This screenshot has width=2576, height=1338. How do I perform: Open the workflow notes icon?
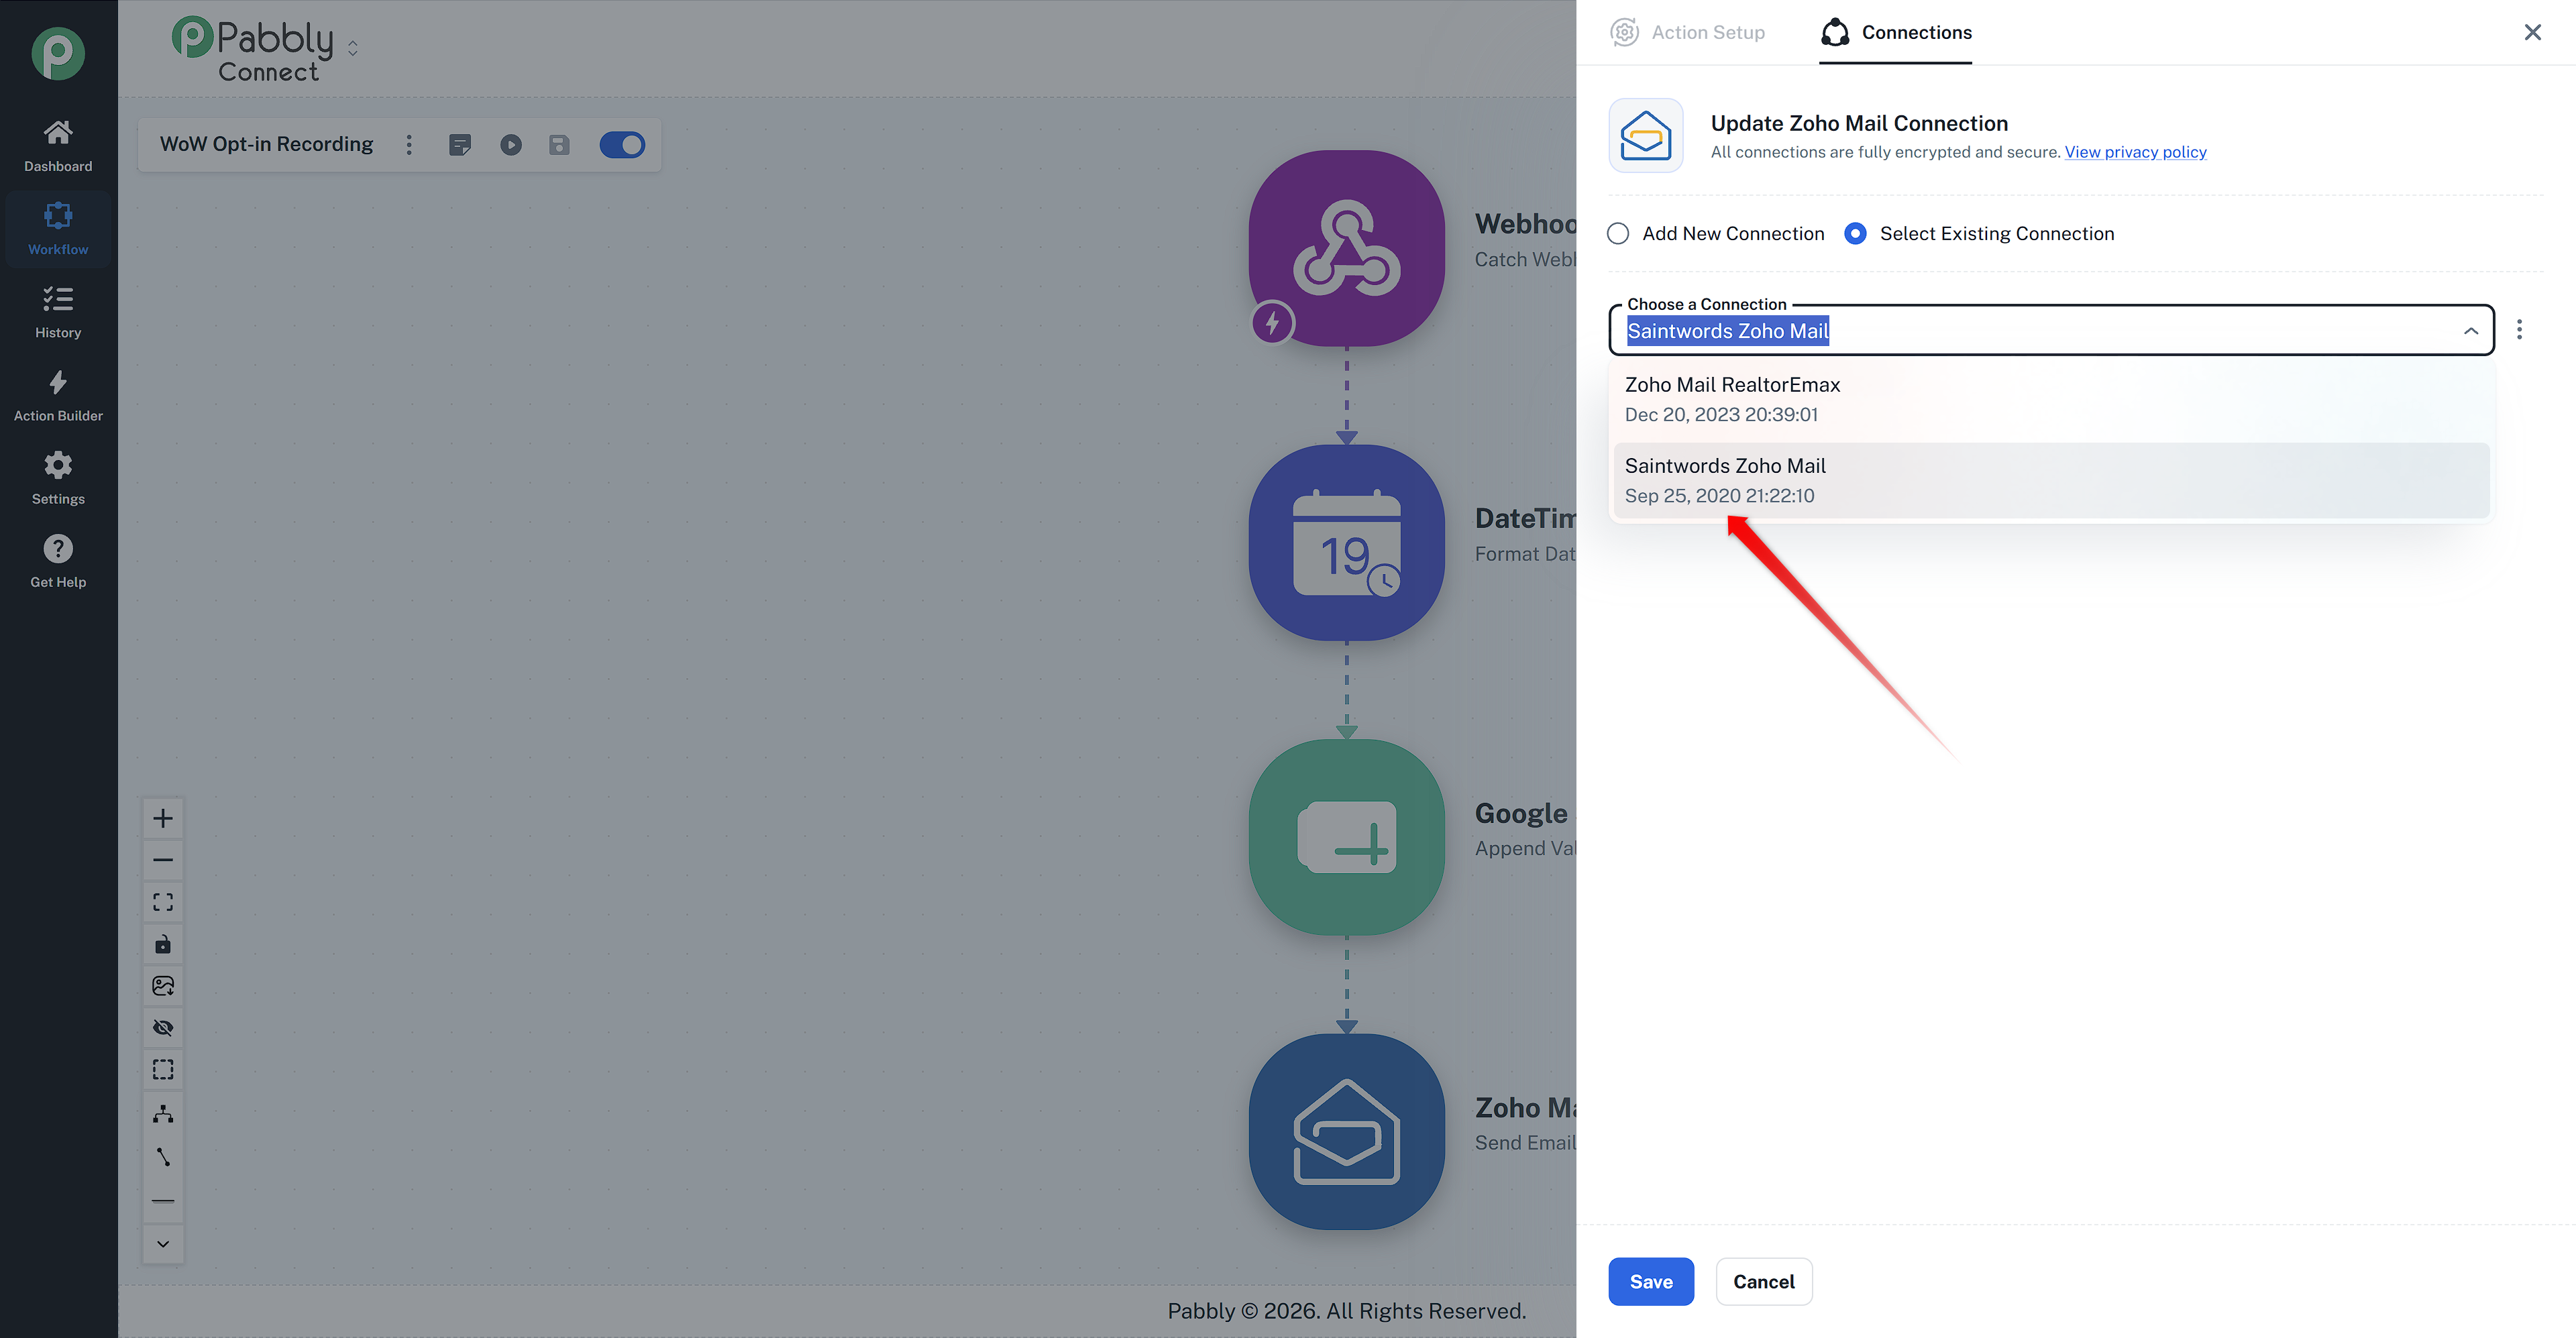click(x=460, y=145)
